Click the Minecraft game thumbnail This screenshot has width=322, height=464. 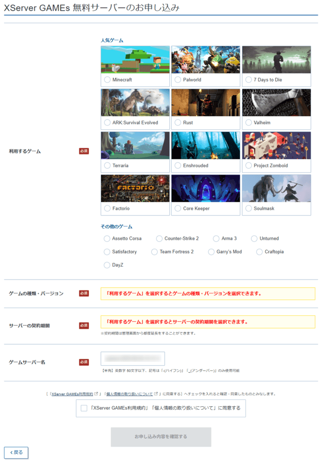click(x=135, y=59)
